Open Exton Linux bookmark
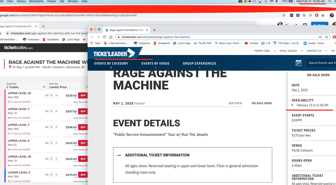336x185 pixels. coord(228,43)
